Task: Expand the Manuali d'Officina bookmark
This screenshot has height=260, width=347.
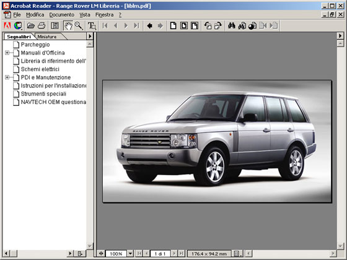Action: [x=7, y=53]
